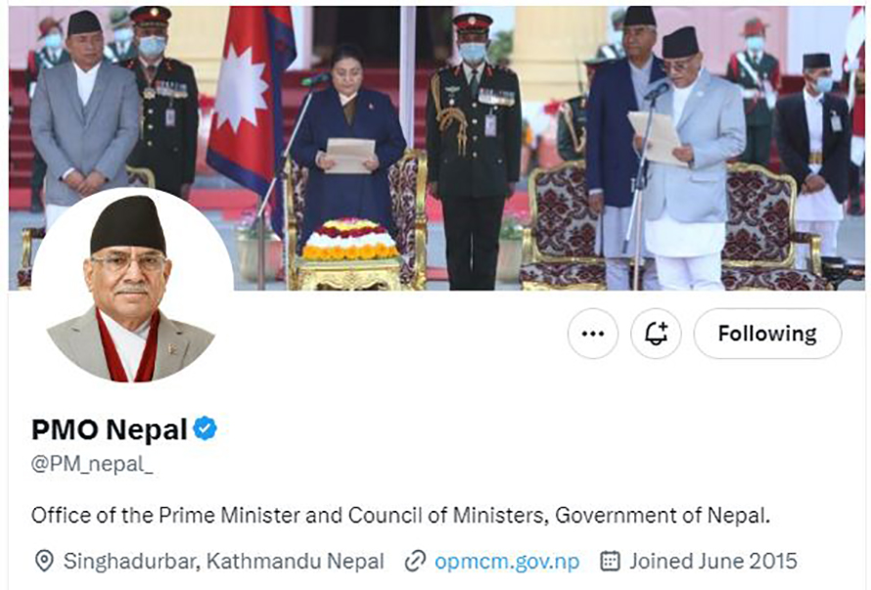Screen dimensions: 871x590
Task: Click the Singhadurbar, Kathmandu Nepal location text
Action: (x=224, y=561)
